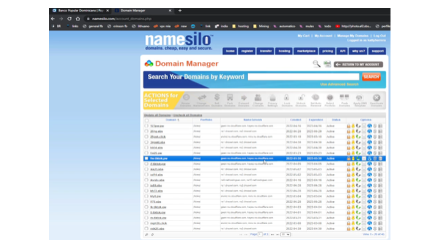Click the Select Portfolio action icon
Viewport: 440px width, 248px height.
point(330,97)
